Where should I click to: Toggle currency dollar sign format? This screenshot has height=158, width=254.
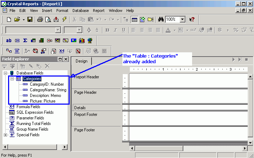[x=220, y=30]
